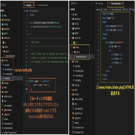The width and height of the screenshot is (135, 135).
Task: Click api.php file icon in right window explorer
Action: pyautogui.click(x=74, y=66)
